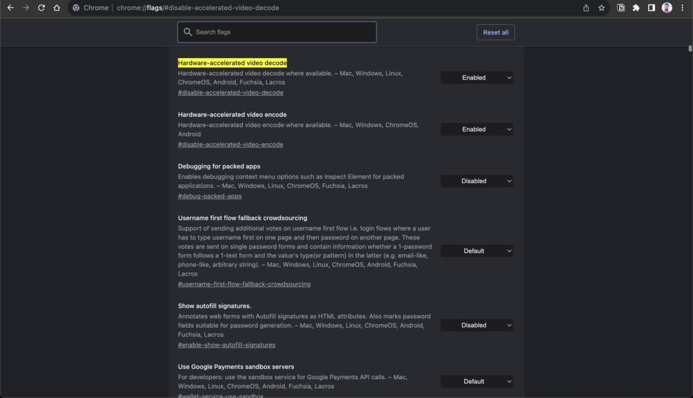
Task: Bookmark this page with the star icon
Action: click(601, 7)
